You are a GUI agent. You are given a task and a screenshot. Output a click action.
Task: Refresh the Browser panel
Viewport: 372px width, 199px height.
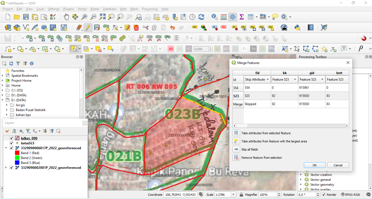pyautogui.click(x=11, y=63)
